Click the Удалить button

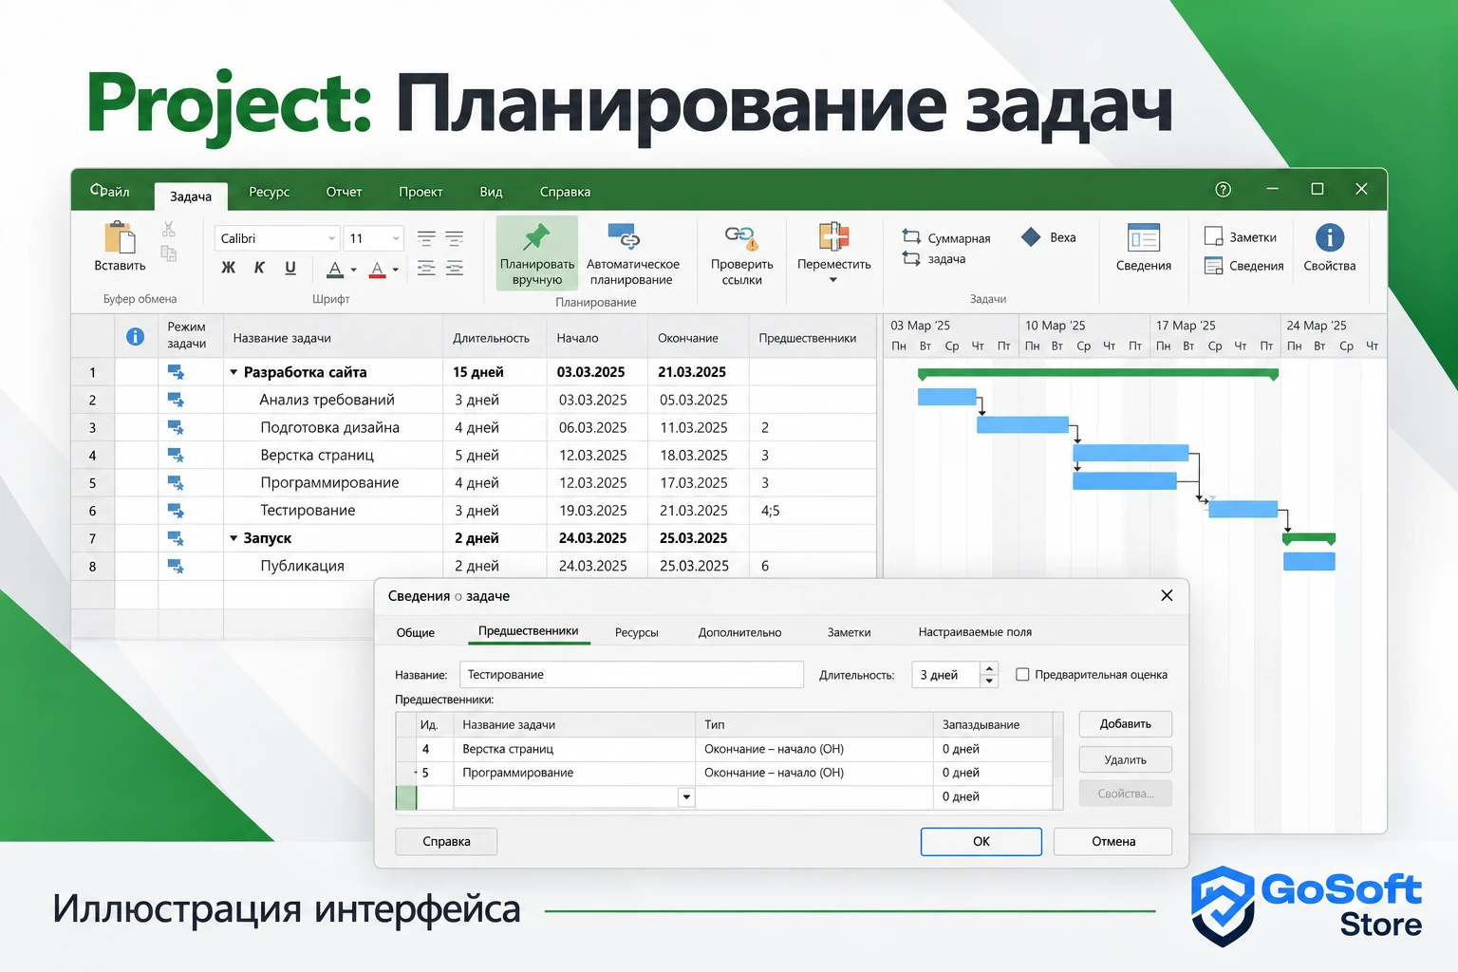(x=1126, y=759)
